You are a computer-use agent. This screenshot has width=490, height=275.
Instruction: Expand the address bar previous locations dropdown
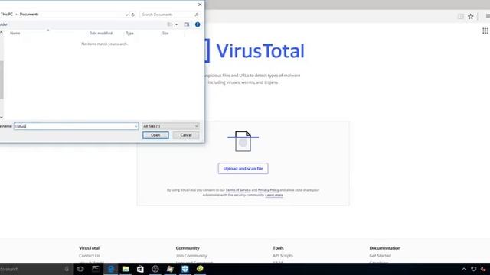126,15
